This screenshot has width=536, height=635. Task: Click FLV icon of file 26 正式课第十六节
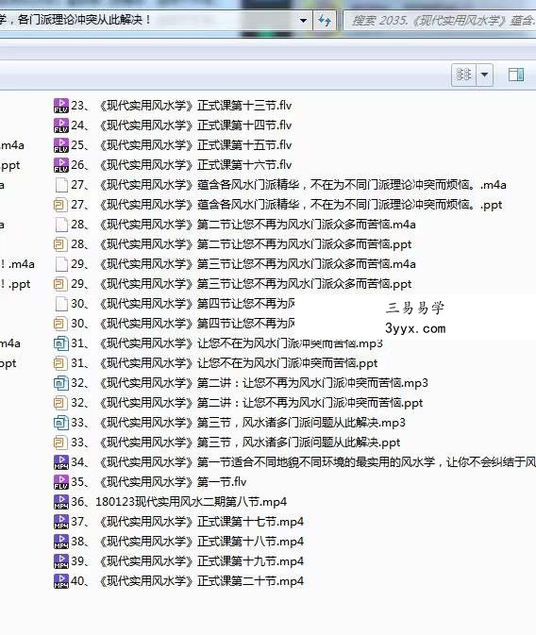61,165
